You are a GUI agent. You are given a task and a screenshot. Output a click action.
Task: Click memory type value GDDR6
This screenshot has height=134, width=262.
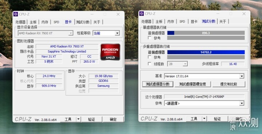104,81
